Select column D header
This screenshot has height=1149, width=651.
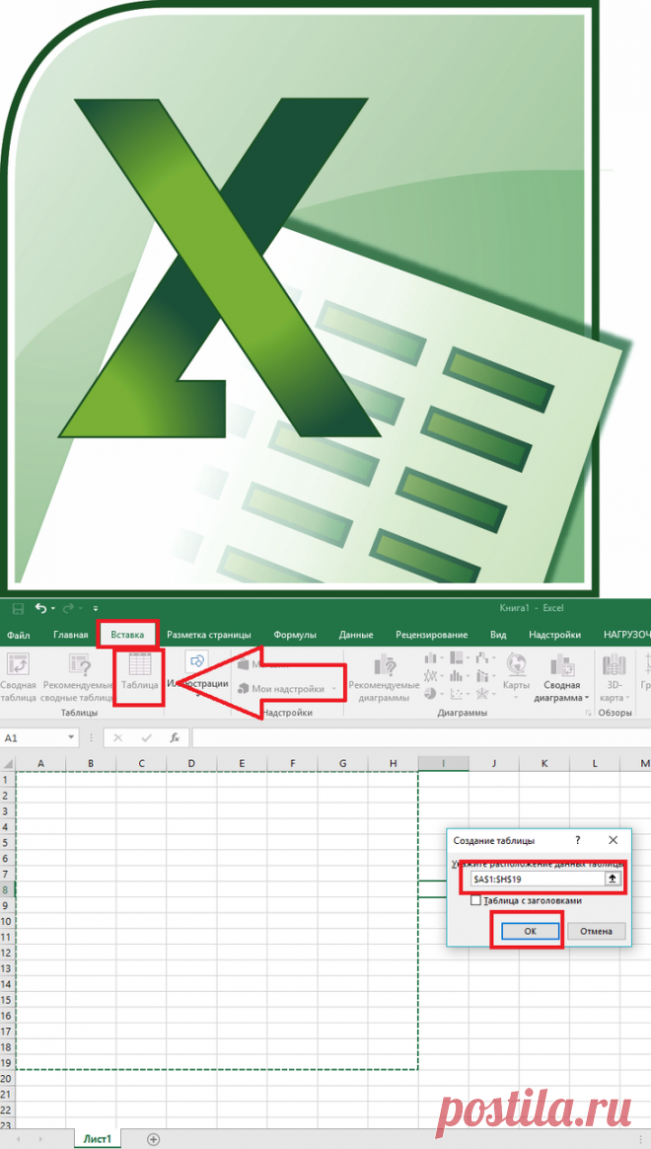pyautogui.click(x=191, y=764)
